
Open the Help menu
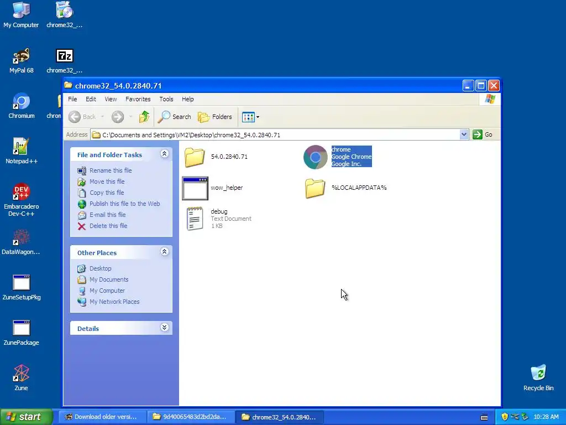coord(188,99)
